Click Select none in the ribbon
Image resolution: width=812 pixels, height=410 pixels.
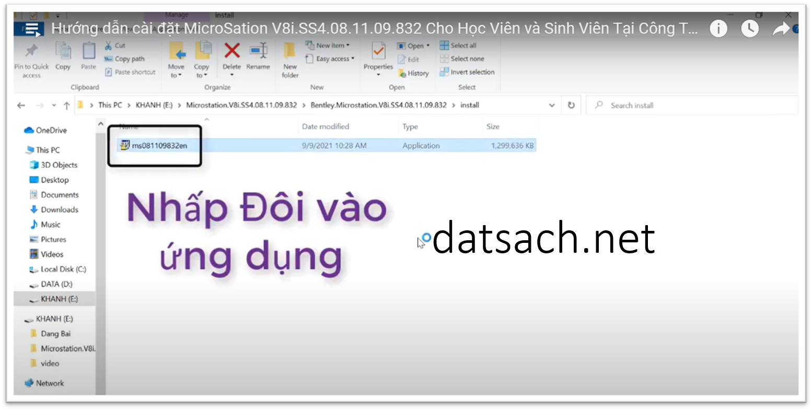[462, 59]
